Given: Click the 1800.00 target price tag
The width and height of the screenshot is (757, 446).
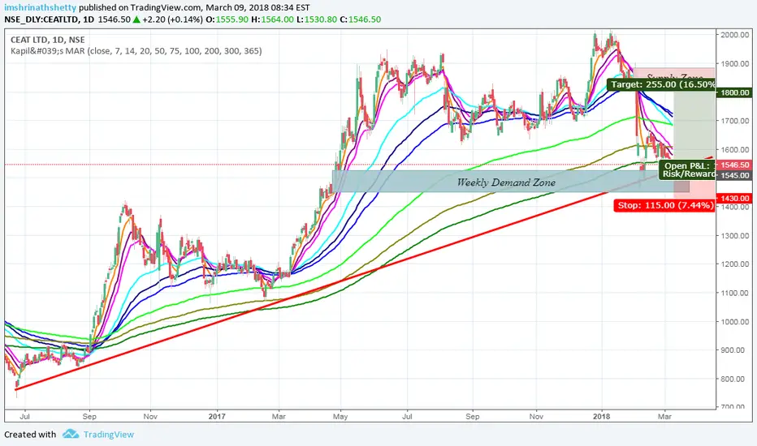Looking at the screenshot, I should tap(735, 92).
